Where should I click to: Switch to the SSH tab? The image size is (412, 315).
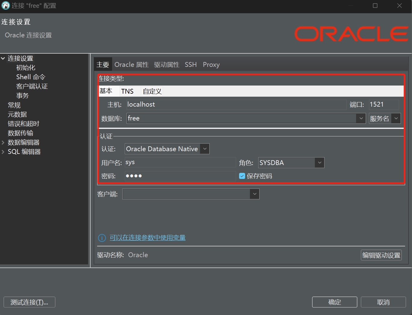191,64
